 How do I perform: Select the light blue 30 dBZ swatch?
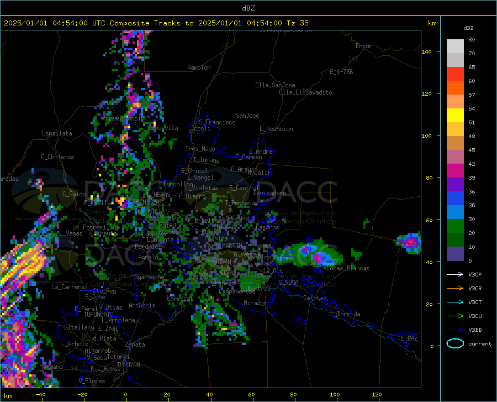455,212
